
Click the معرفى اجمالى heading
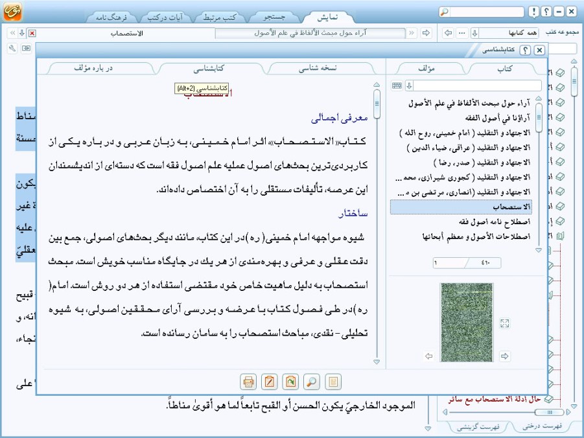pyautogui.click(x=339, y=118)
